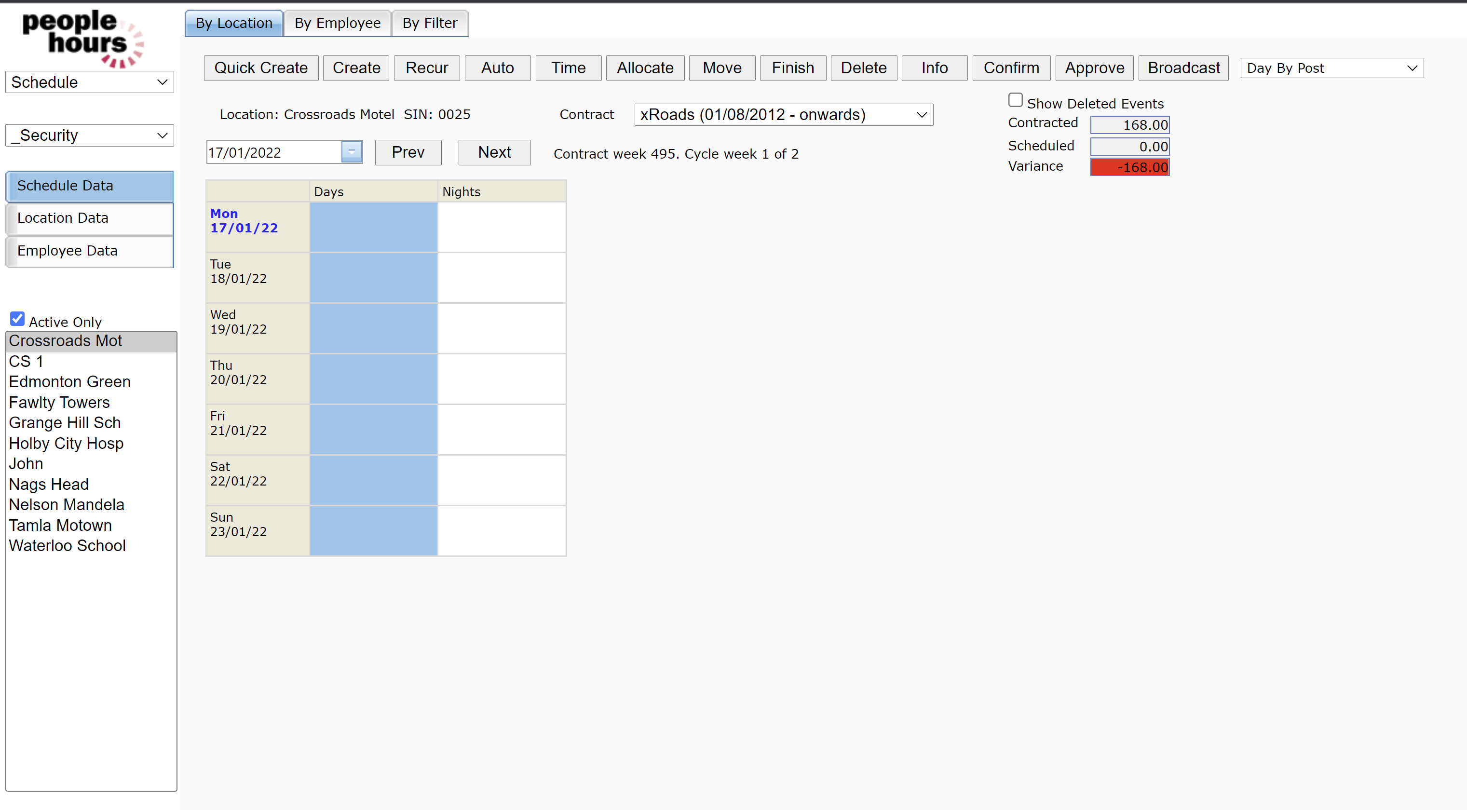Select the red Variance value box
Viewport: 1467px width, 810px height.
1129,167
